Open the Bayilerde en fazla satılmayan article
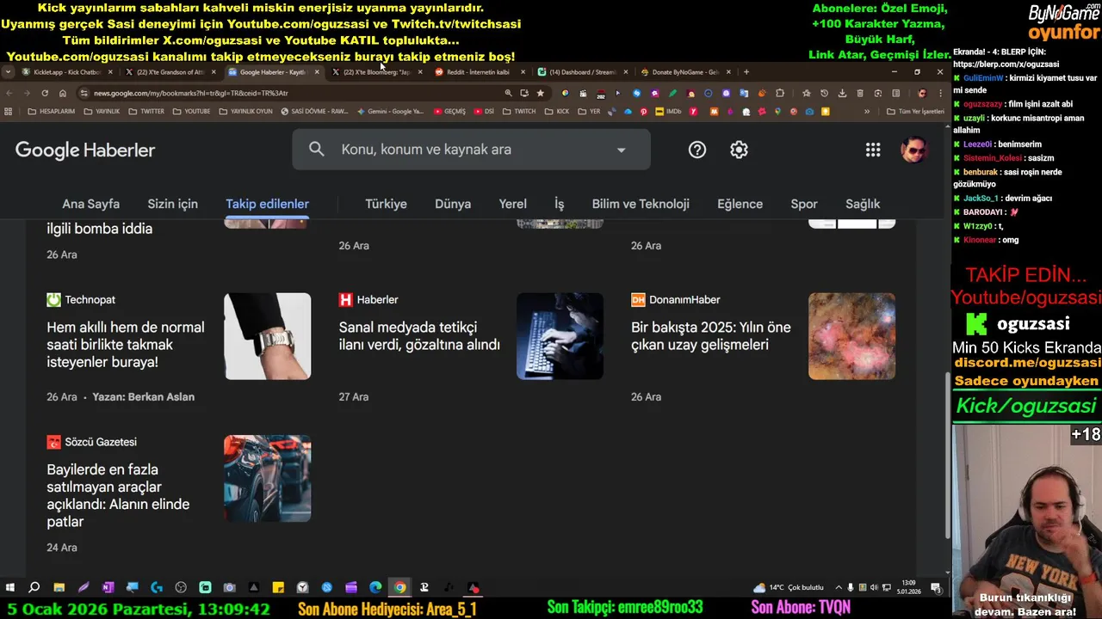1102x619 pixels. tap(118, 496)
